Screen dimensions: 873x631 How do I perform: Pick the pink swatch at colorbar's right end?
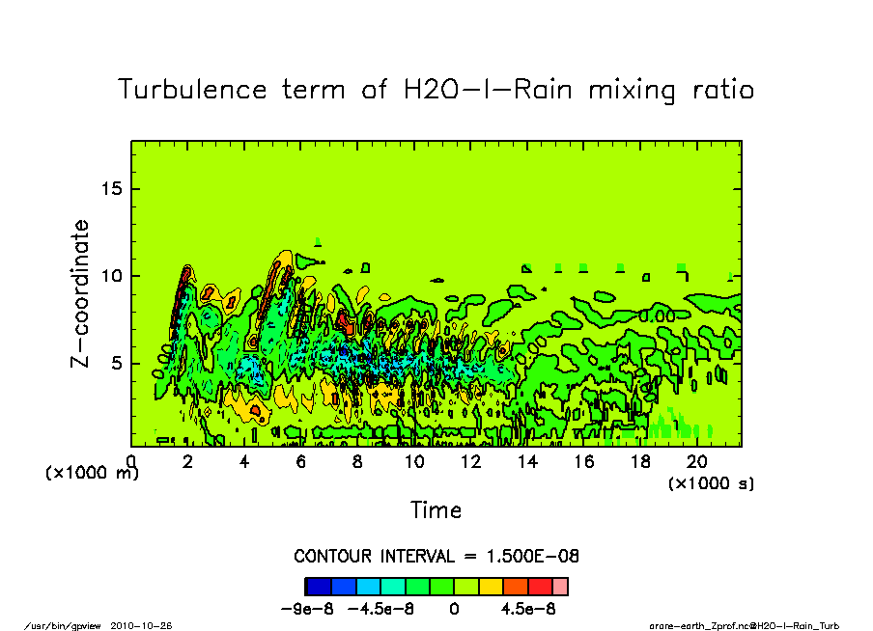[560, 586]
